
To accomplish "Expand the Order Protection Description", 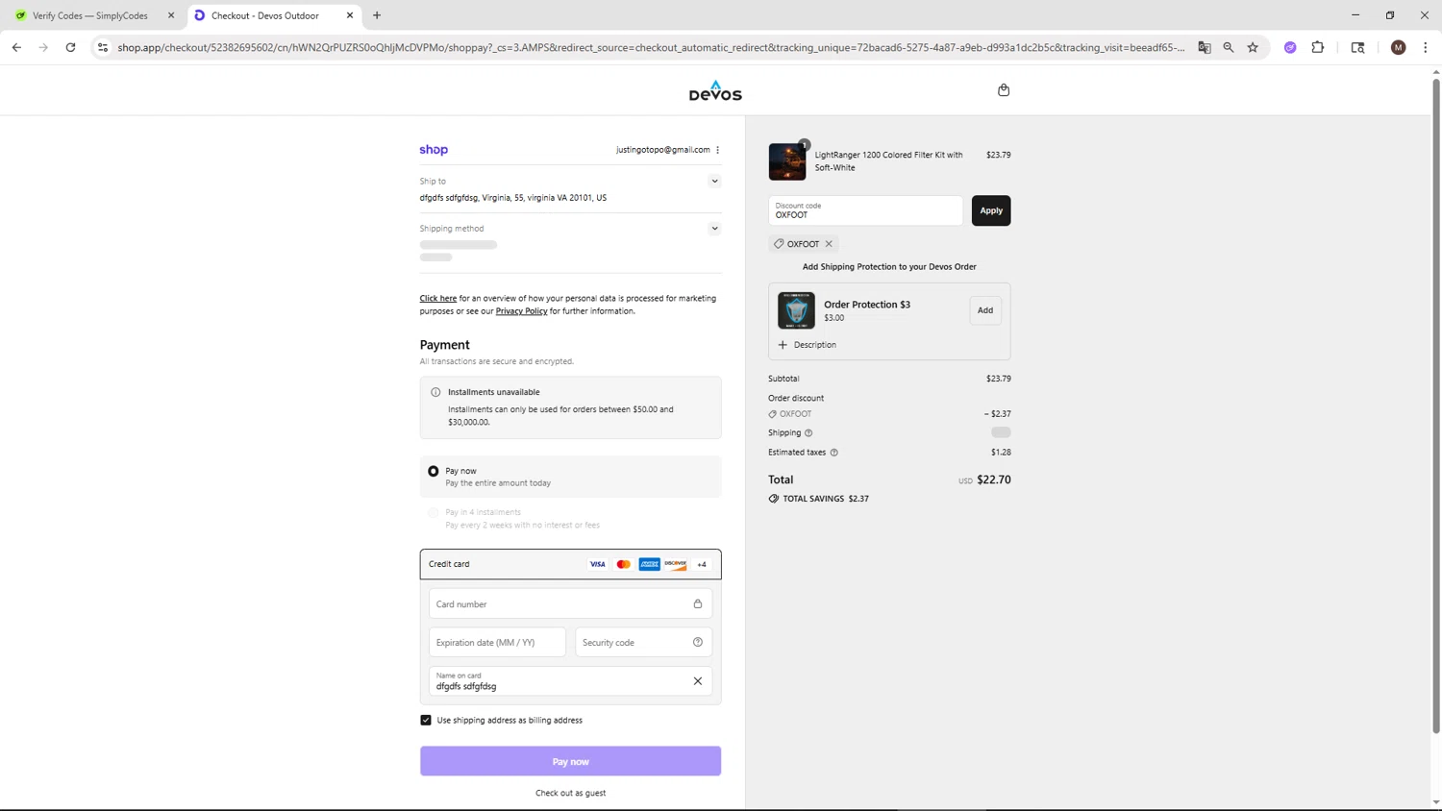I will pos(808,345).
